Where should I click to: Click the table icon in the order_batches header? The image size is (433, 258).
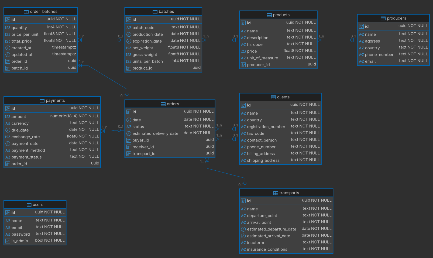(x=26, y=12)
